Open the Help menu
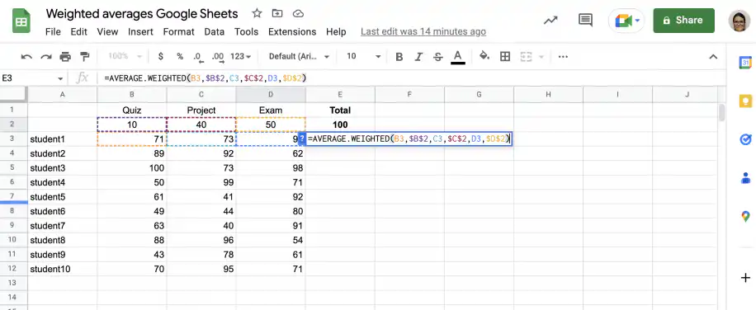 (x=336, y=32)
